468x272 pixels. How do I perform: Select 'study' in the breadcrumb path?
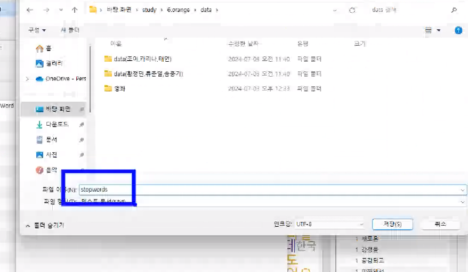point(149,10)
